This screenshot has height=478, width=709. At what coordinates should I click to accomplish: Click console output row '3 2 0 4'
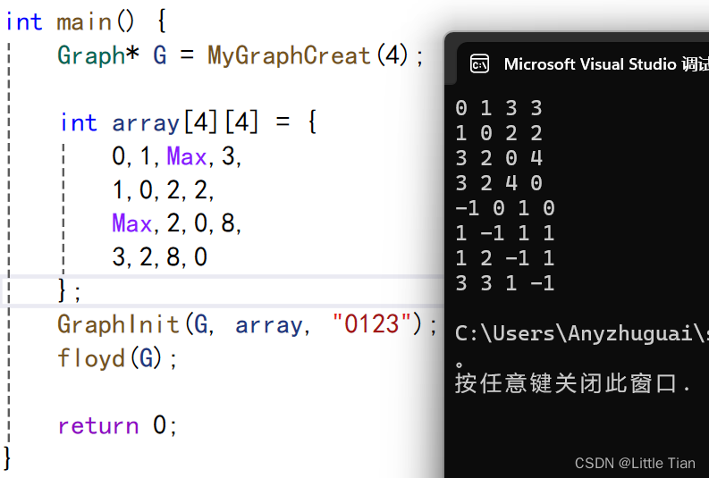499,158
